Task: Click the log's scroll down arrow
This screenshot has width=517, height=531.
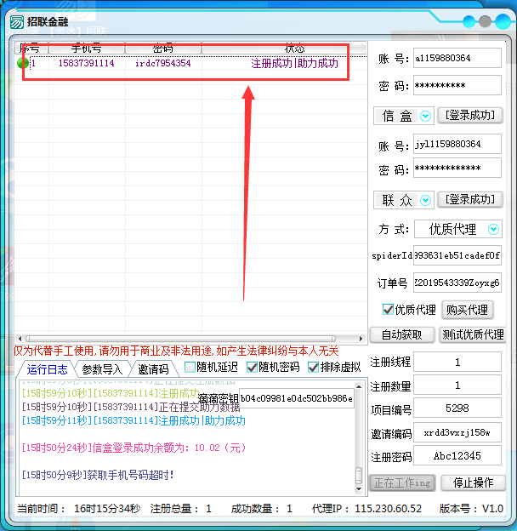Action: click(359, 489)
